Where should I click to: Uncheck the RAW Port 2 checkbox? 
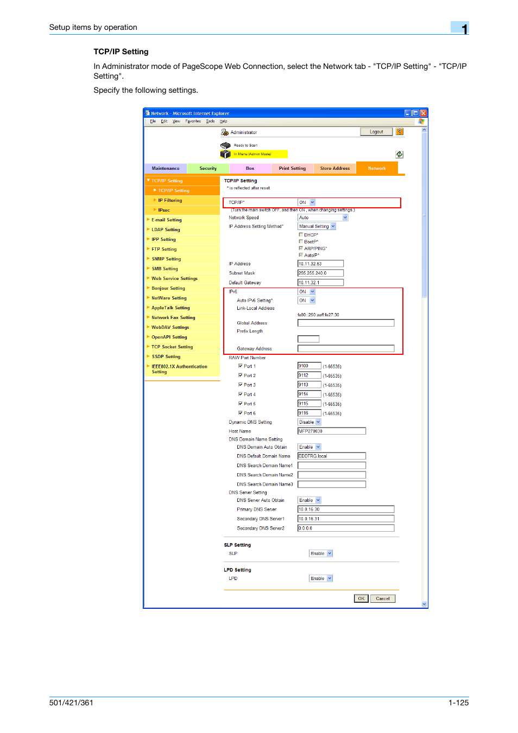[241, 375]
